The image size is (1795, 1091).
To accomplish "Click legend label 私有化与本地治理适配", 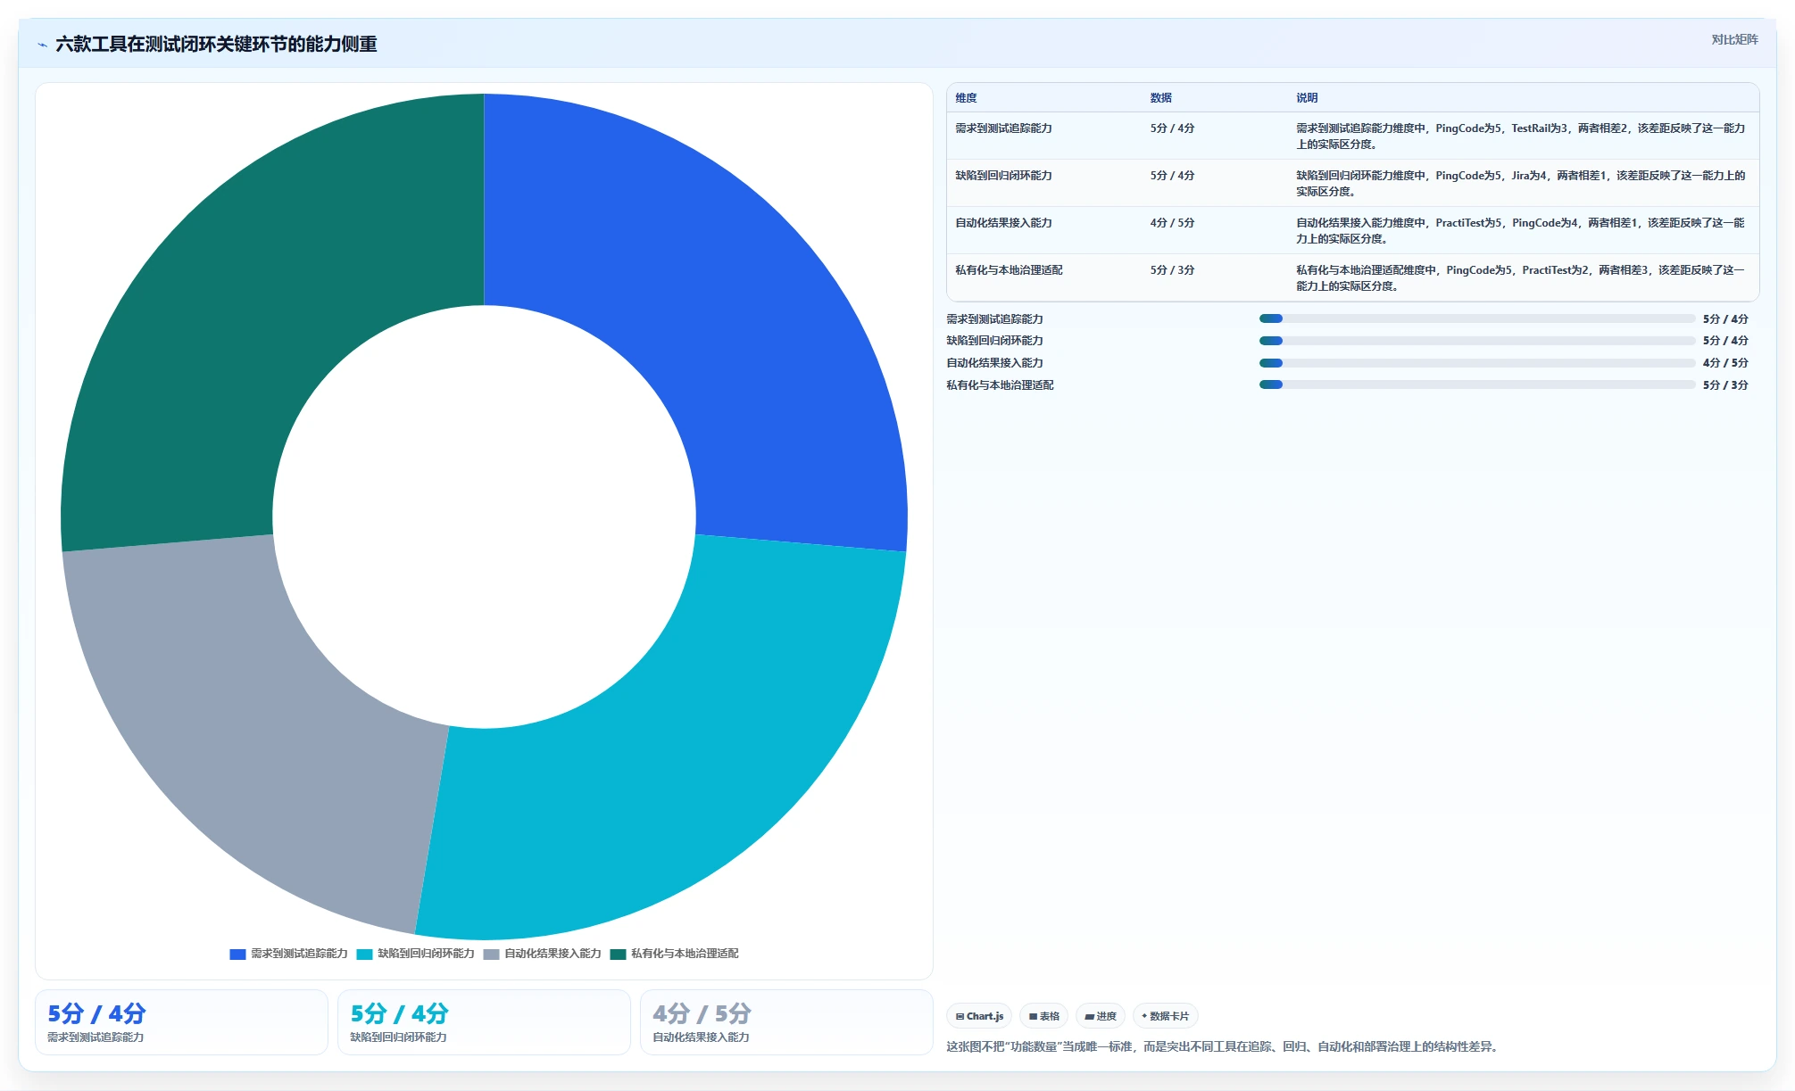I will tap(685, 954).
